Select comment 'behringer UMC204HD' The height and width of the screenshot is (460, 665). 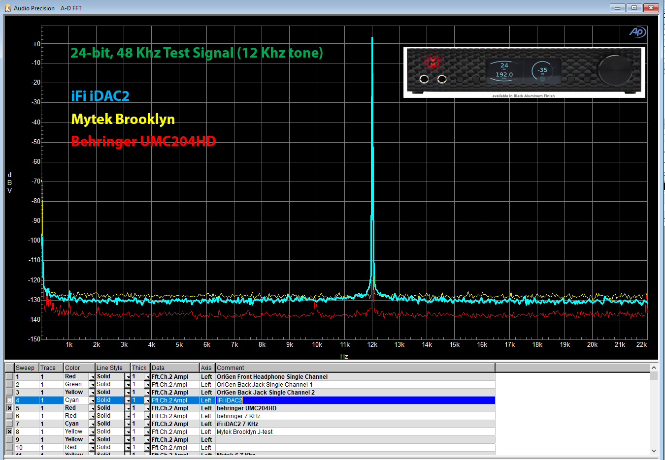pyautogui.click(x=246, y=408)
